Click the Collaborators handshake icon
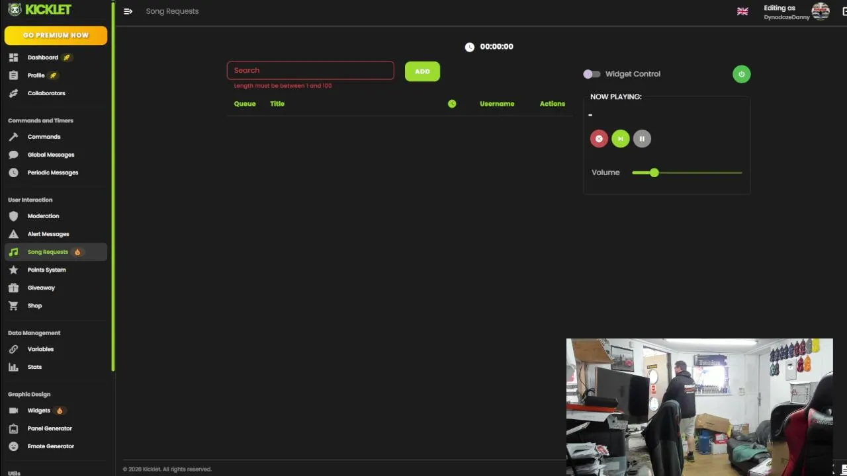 point(13,93)
